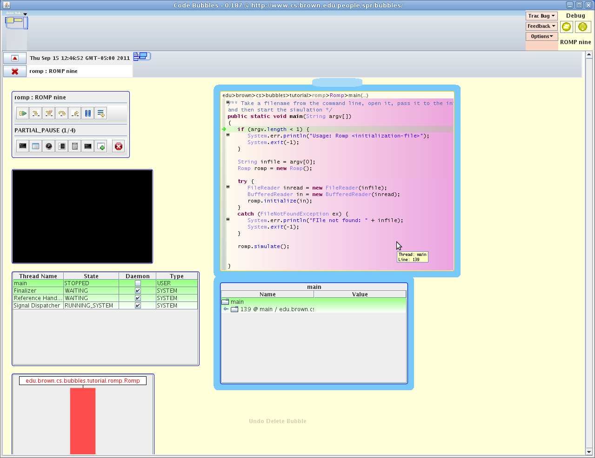Open the Options dropdown

tap(542, 36)
